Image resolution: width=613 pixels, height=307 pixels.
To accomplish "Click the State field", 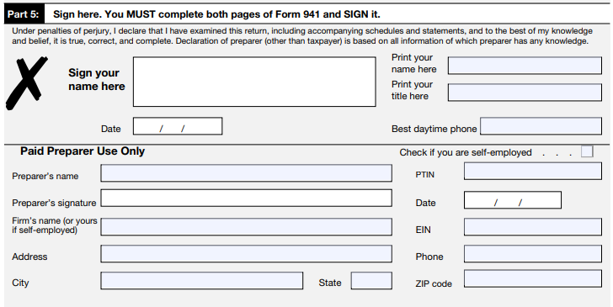I will click(x=371, y=281).
